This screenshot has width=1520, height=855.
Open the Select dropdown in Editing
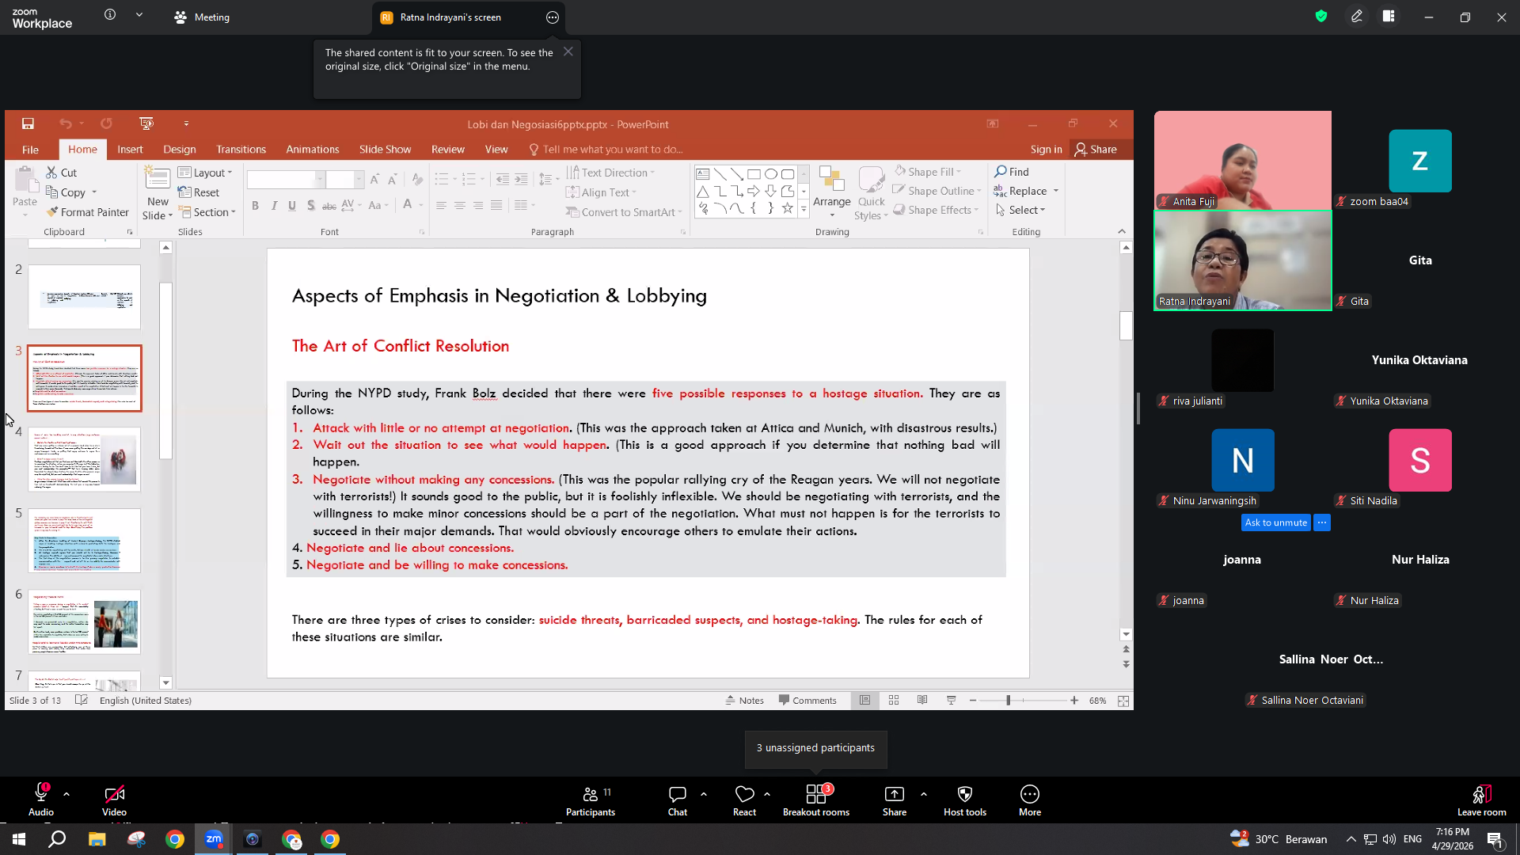(x=1020, y=210)
